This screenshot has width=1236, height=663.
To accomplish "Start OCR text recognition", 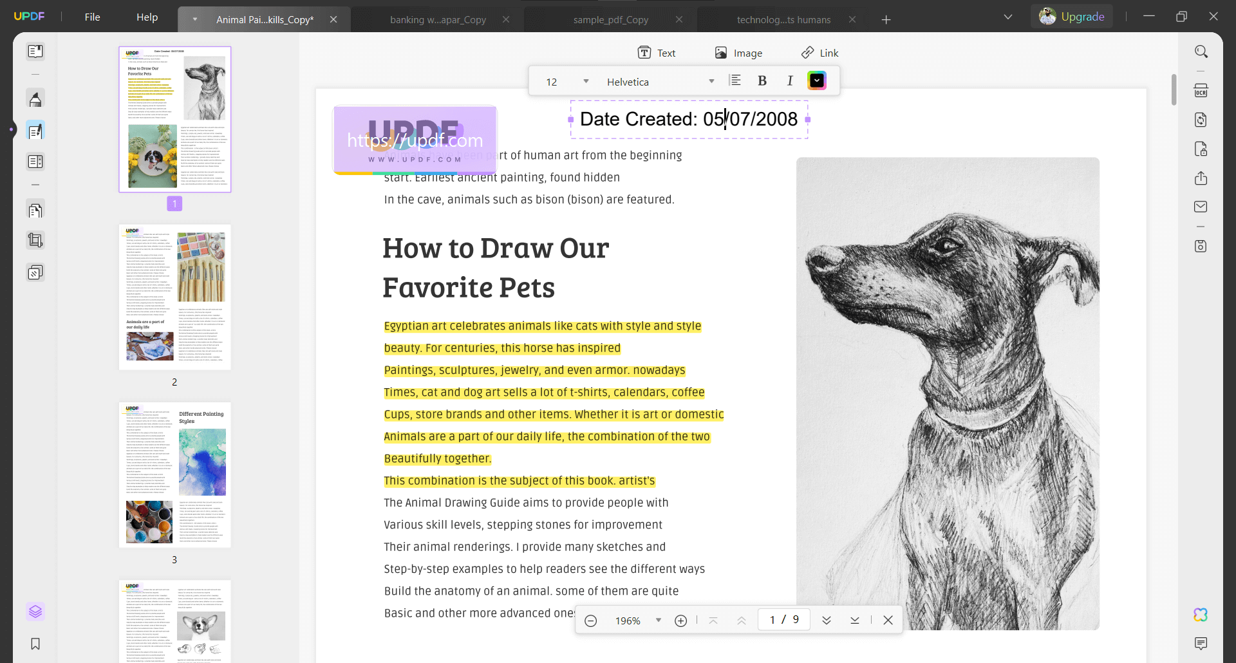I will click(x=1201, y=90).
